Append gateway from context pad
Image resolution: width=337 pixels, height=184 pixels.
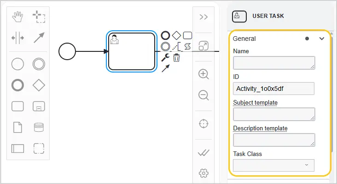click(x=176, y=35)
